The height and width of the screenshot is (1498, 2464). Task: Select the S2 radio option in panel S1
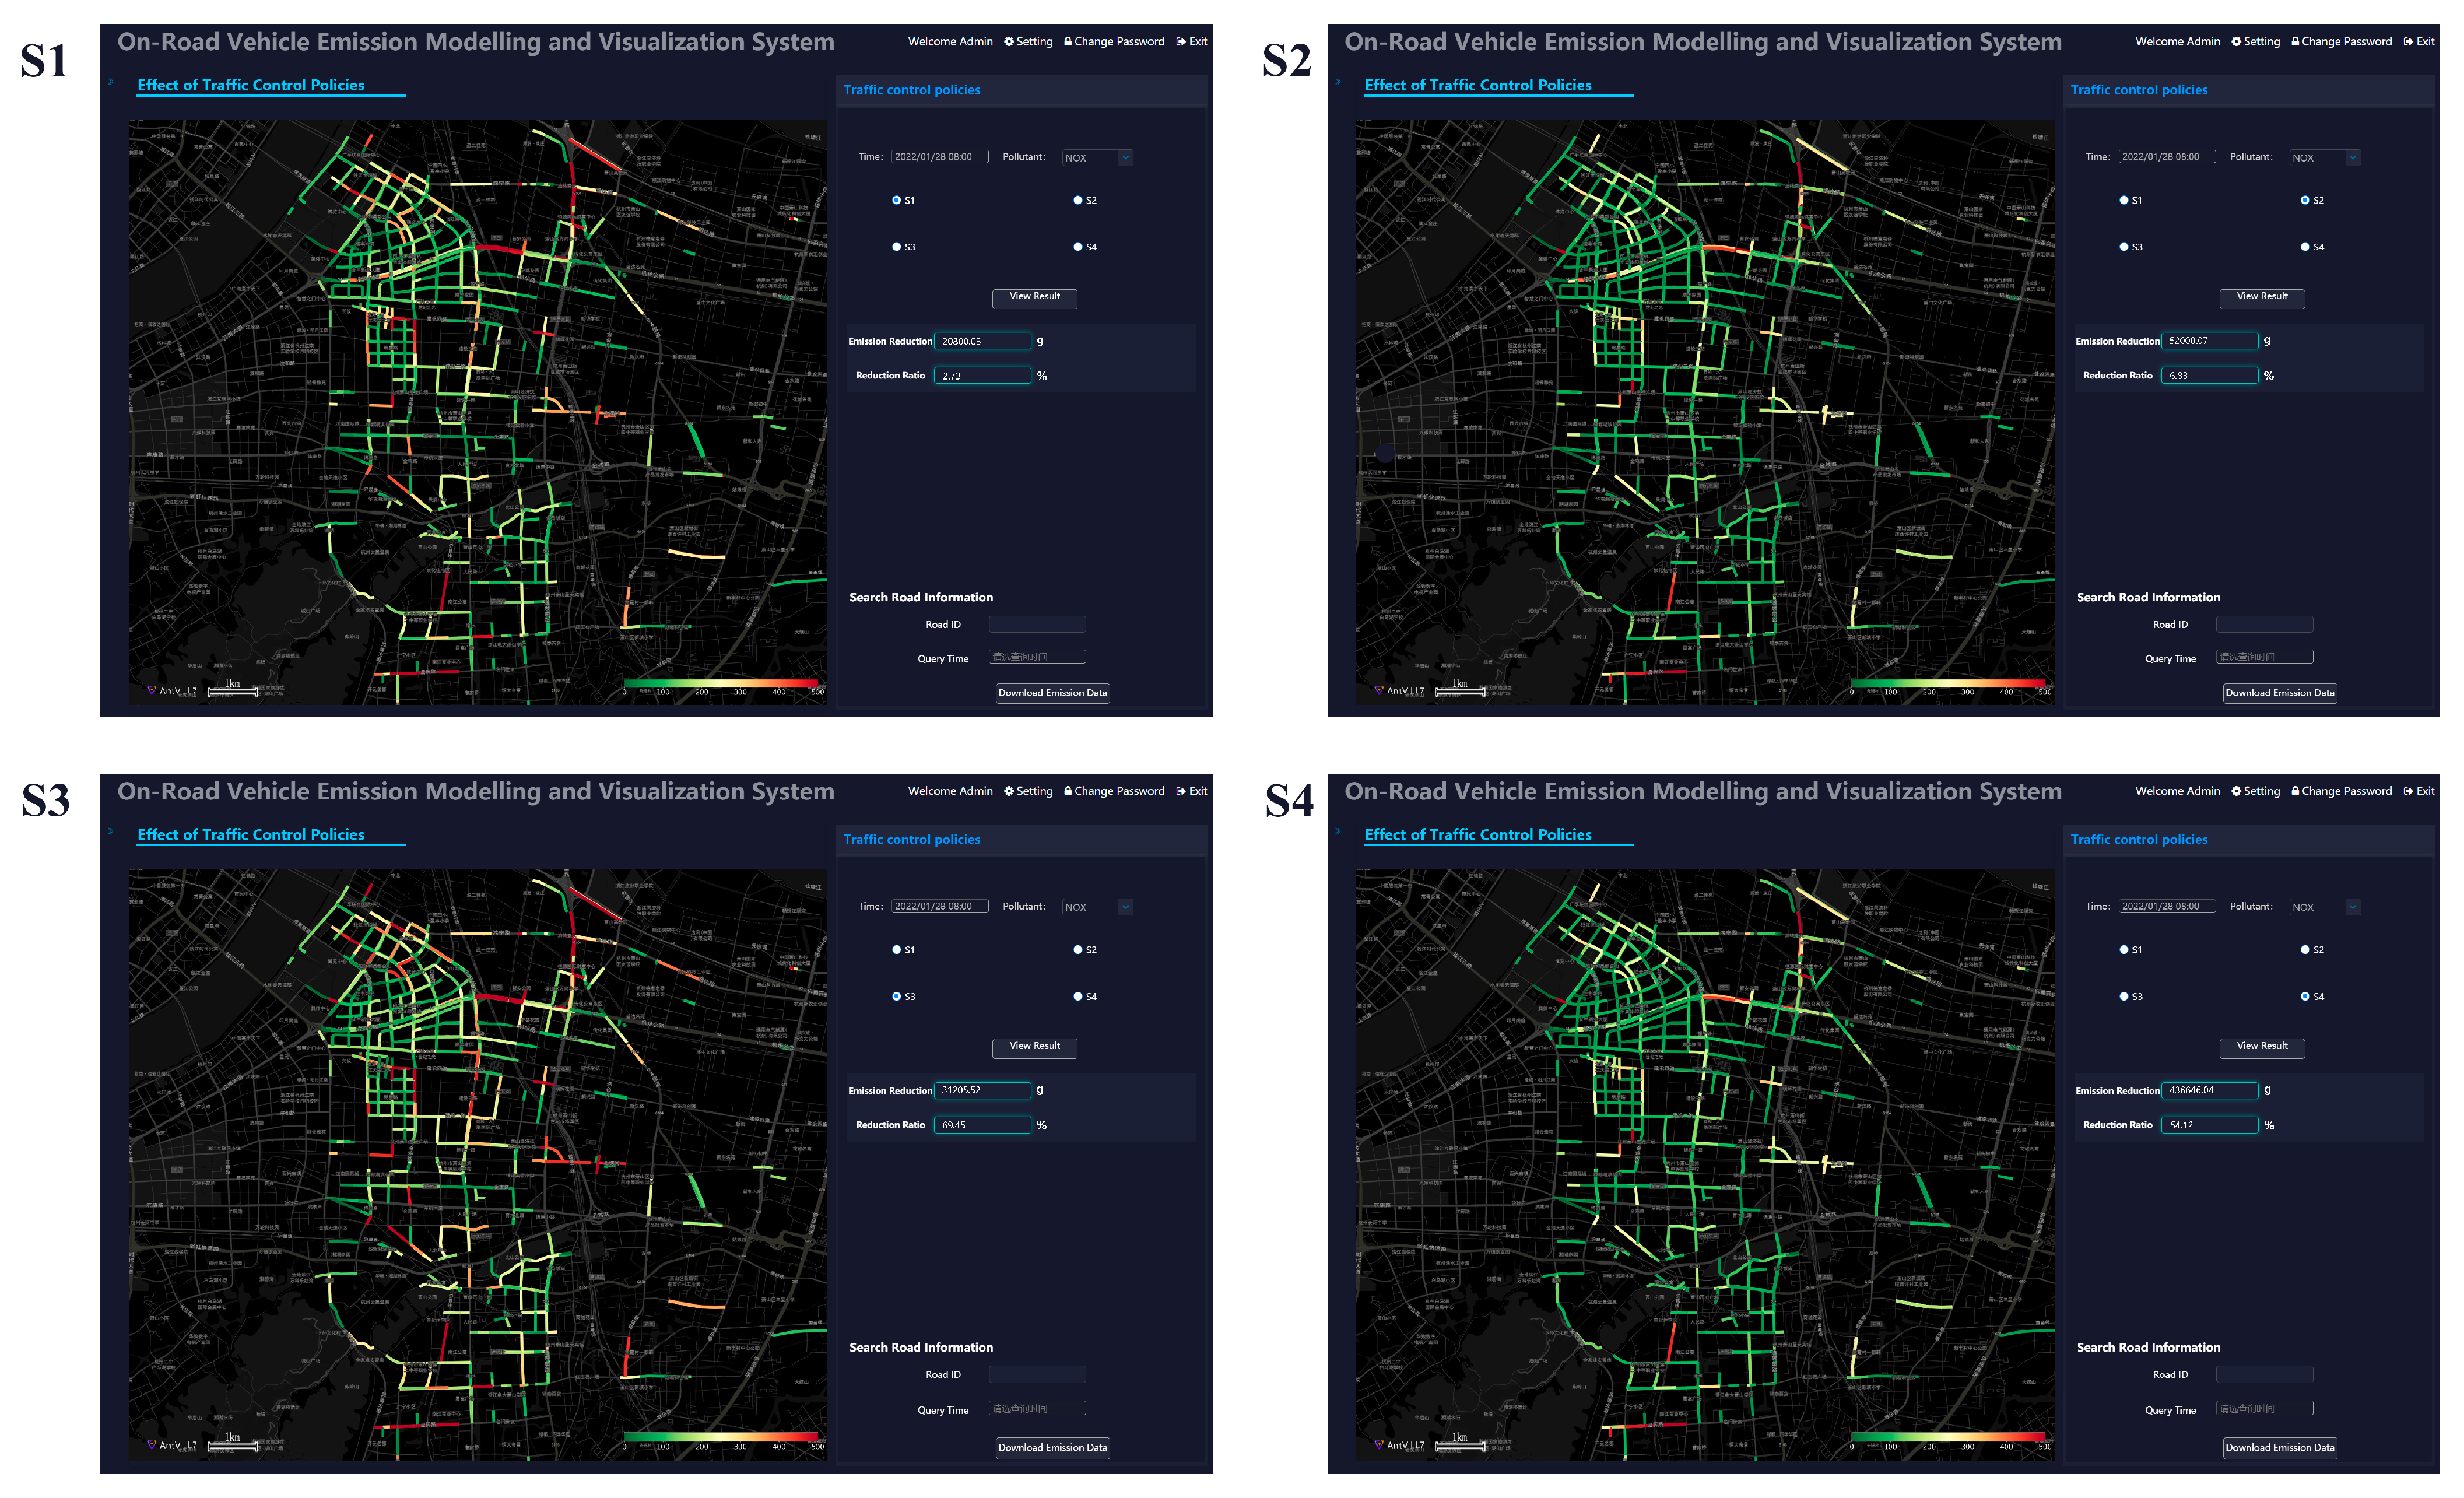click(x=1078, y=200)
